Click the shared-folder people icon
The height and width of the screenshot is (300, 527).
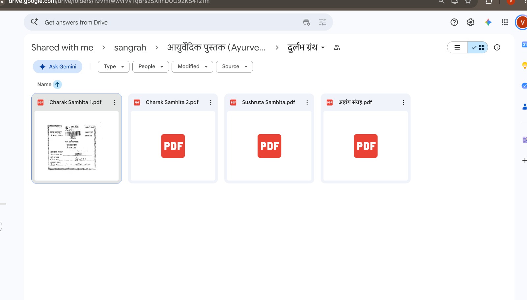[x=337, y=47]
